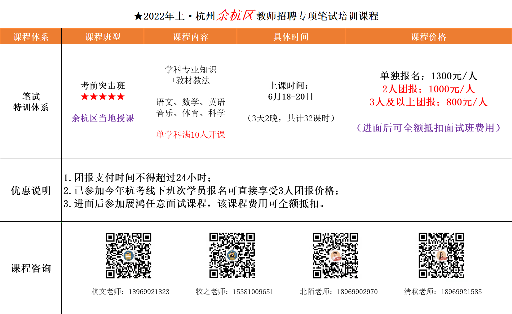Click the QR code above 杭文老师
Screen dimensions: 512x314
click(129, 255)
